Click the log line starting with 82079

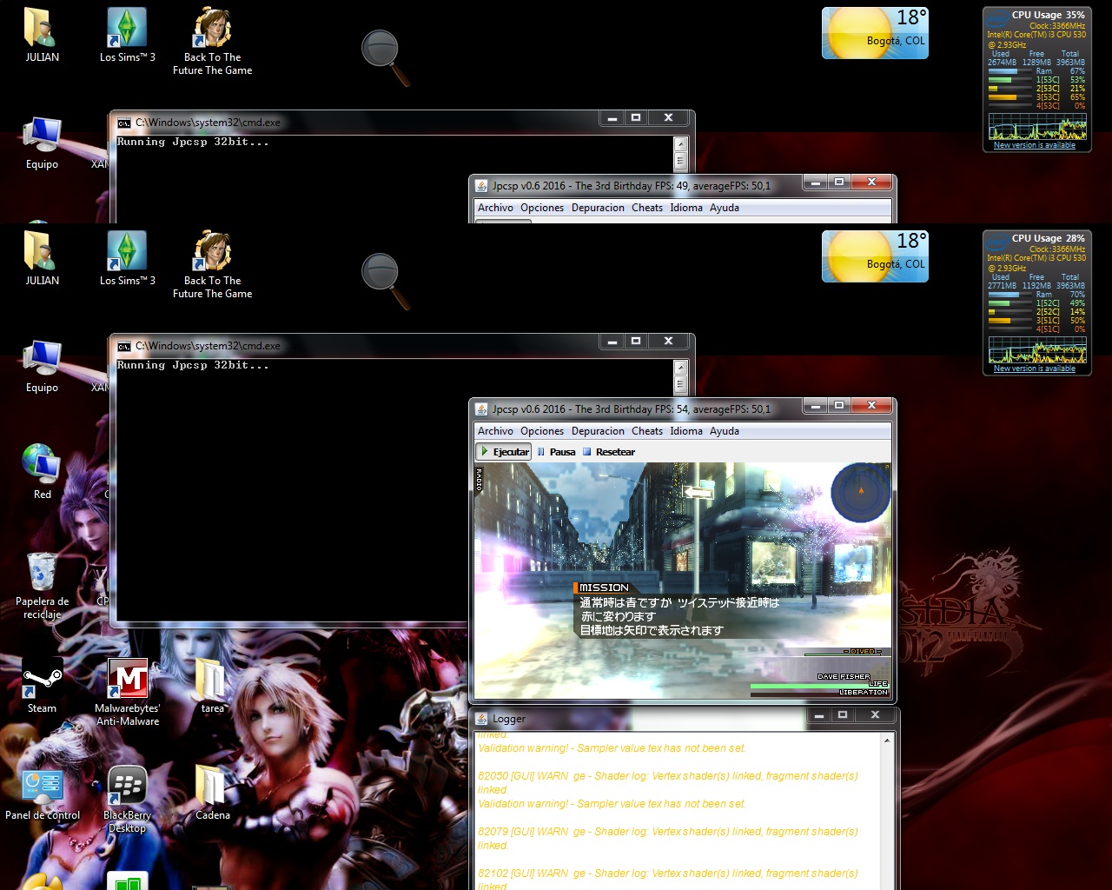point(668,838)
